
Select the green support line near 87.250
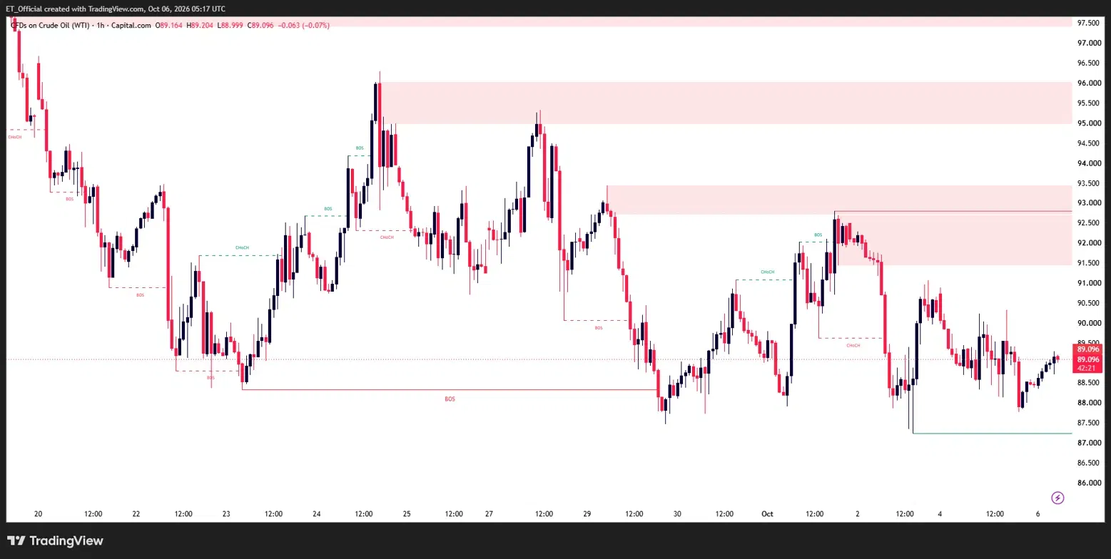tap(992, 434)
